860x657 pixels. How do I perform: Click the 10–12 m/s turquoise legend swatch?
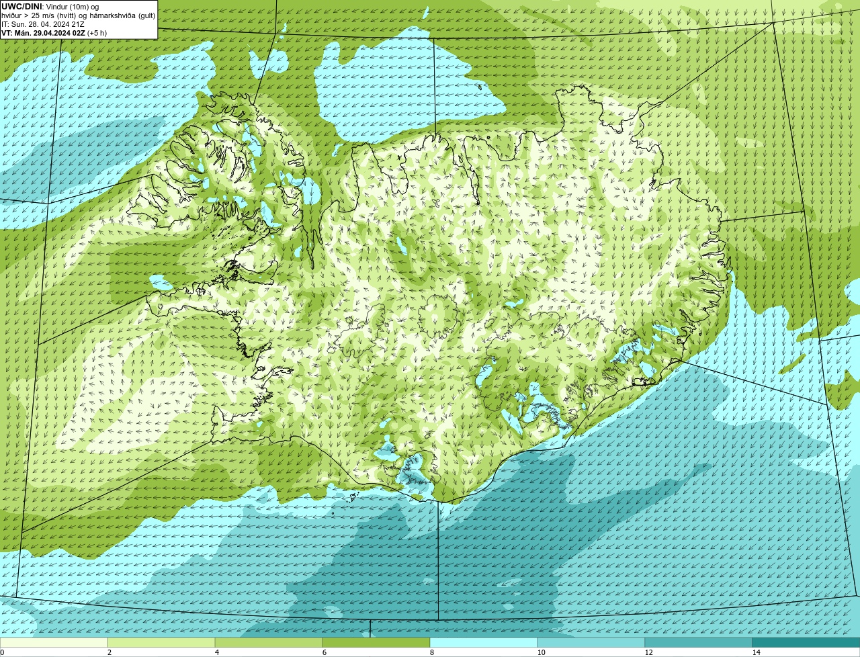(x=591, y=642)
